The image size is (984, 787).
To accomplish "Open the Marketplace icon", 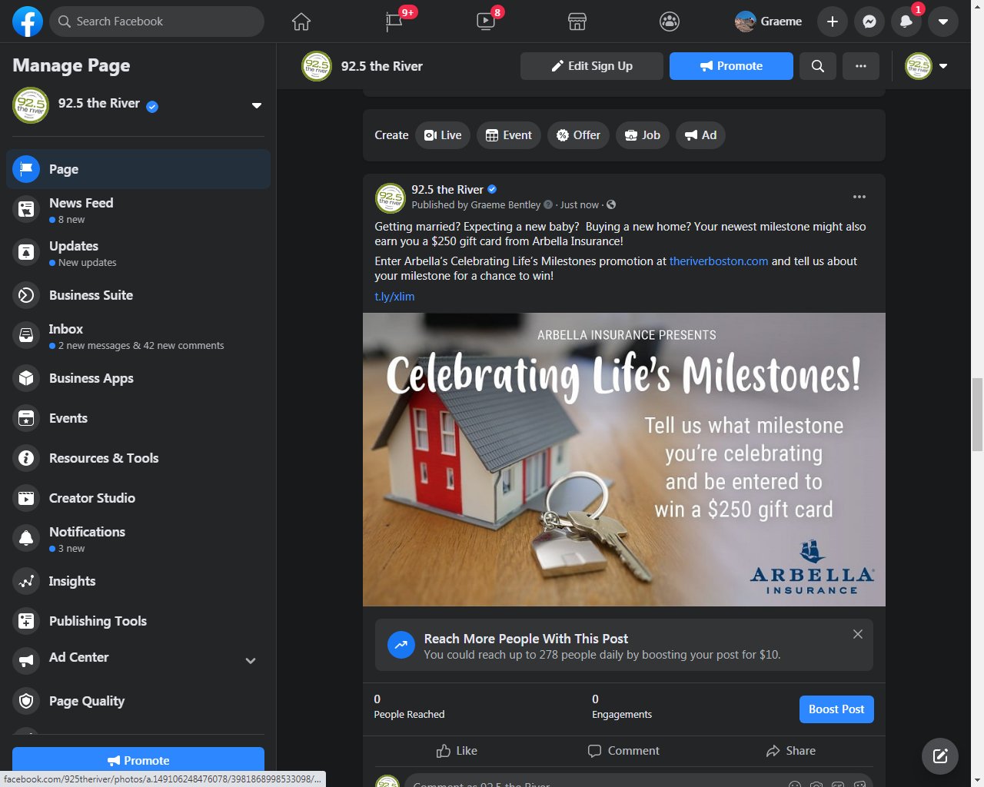I will tap(577, 22).
